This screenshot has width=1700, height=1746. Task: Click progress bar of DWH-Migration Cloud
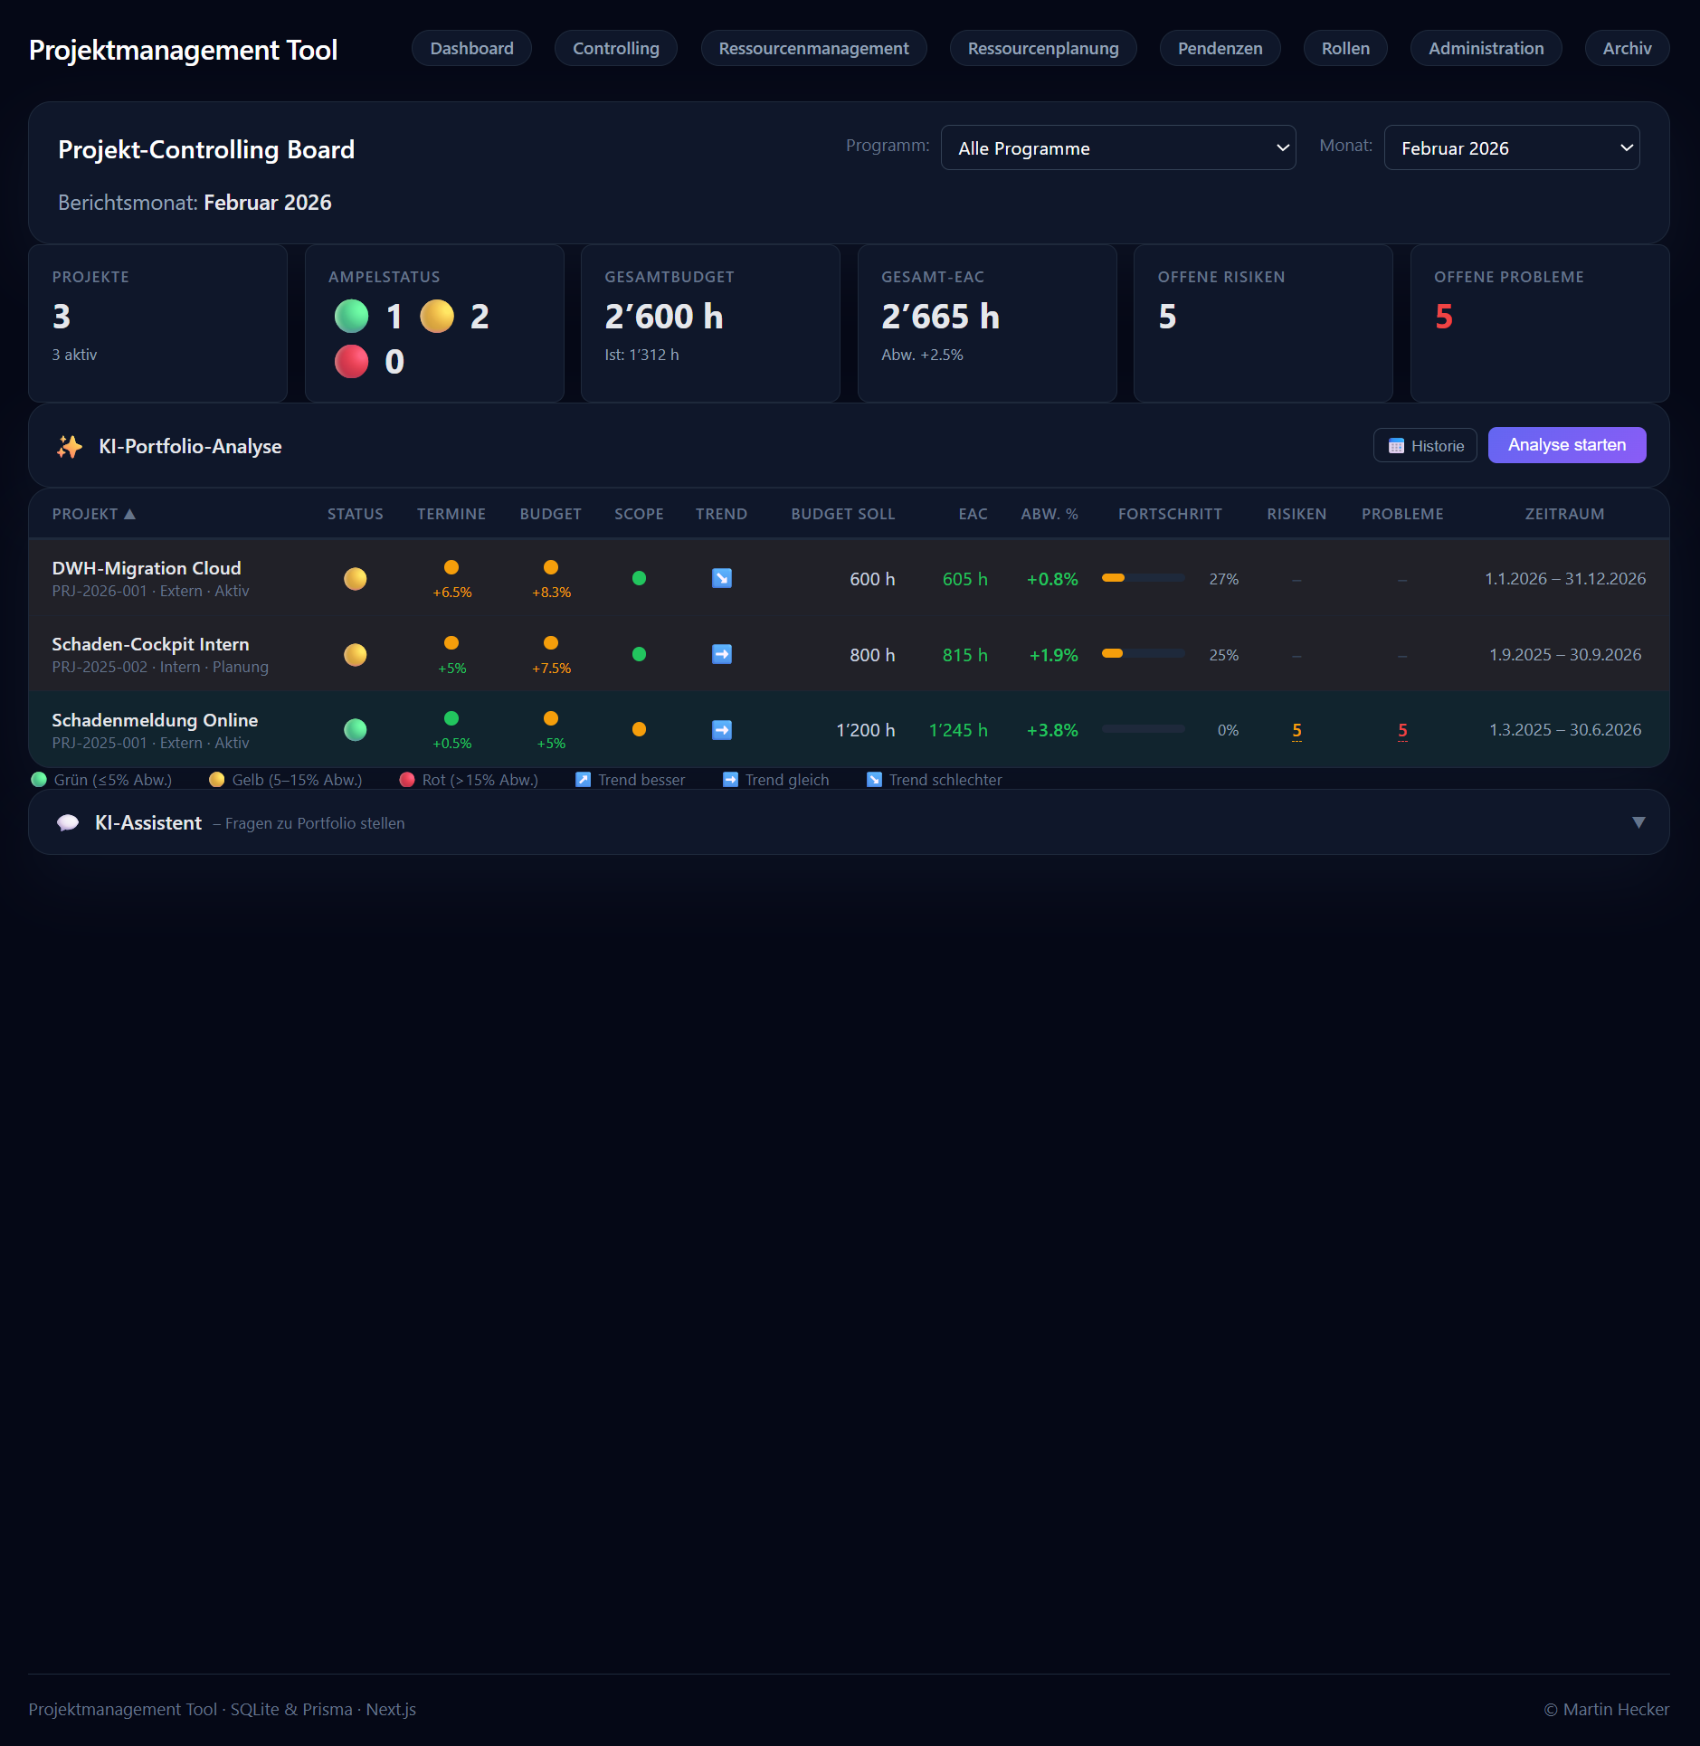coord(1143,578)
